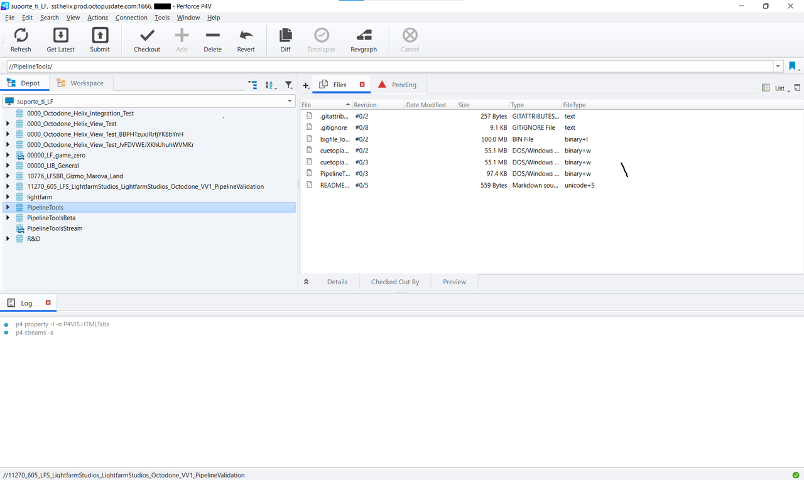This screenshot has height=480, width=804.
Task: Expand the 00000_LIB_General depot node
Action: pyautogui.click(x=8, y=166)
